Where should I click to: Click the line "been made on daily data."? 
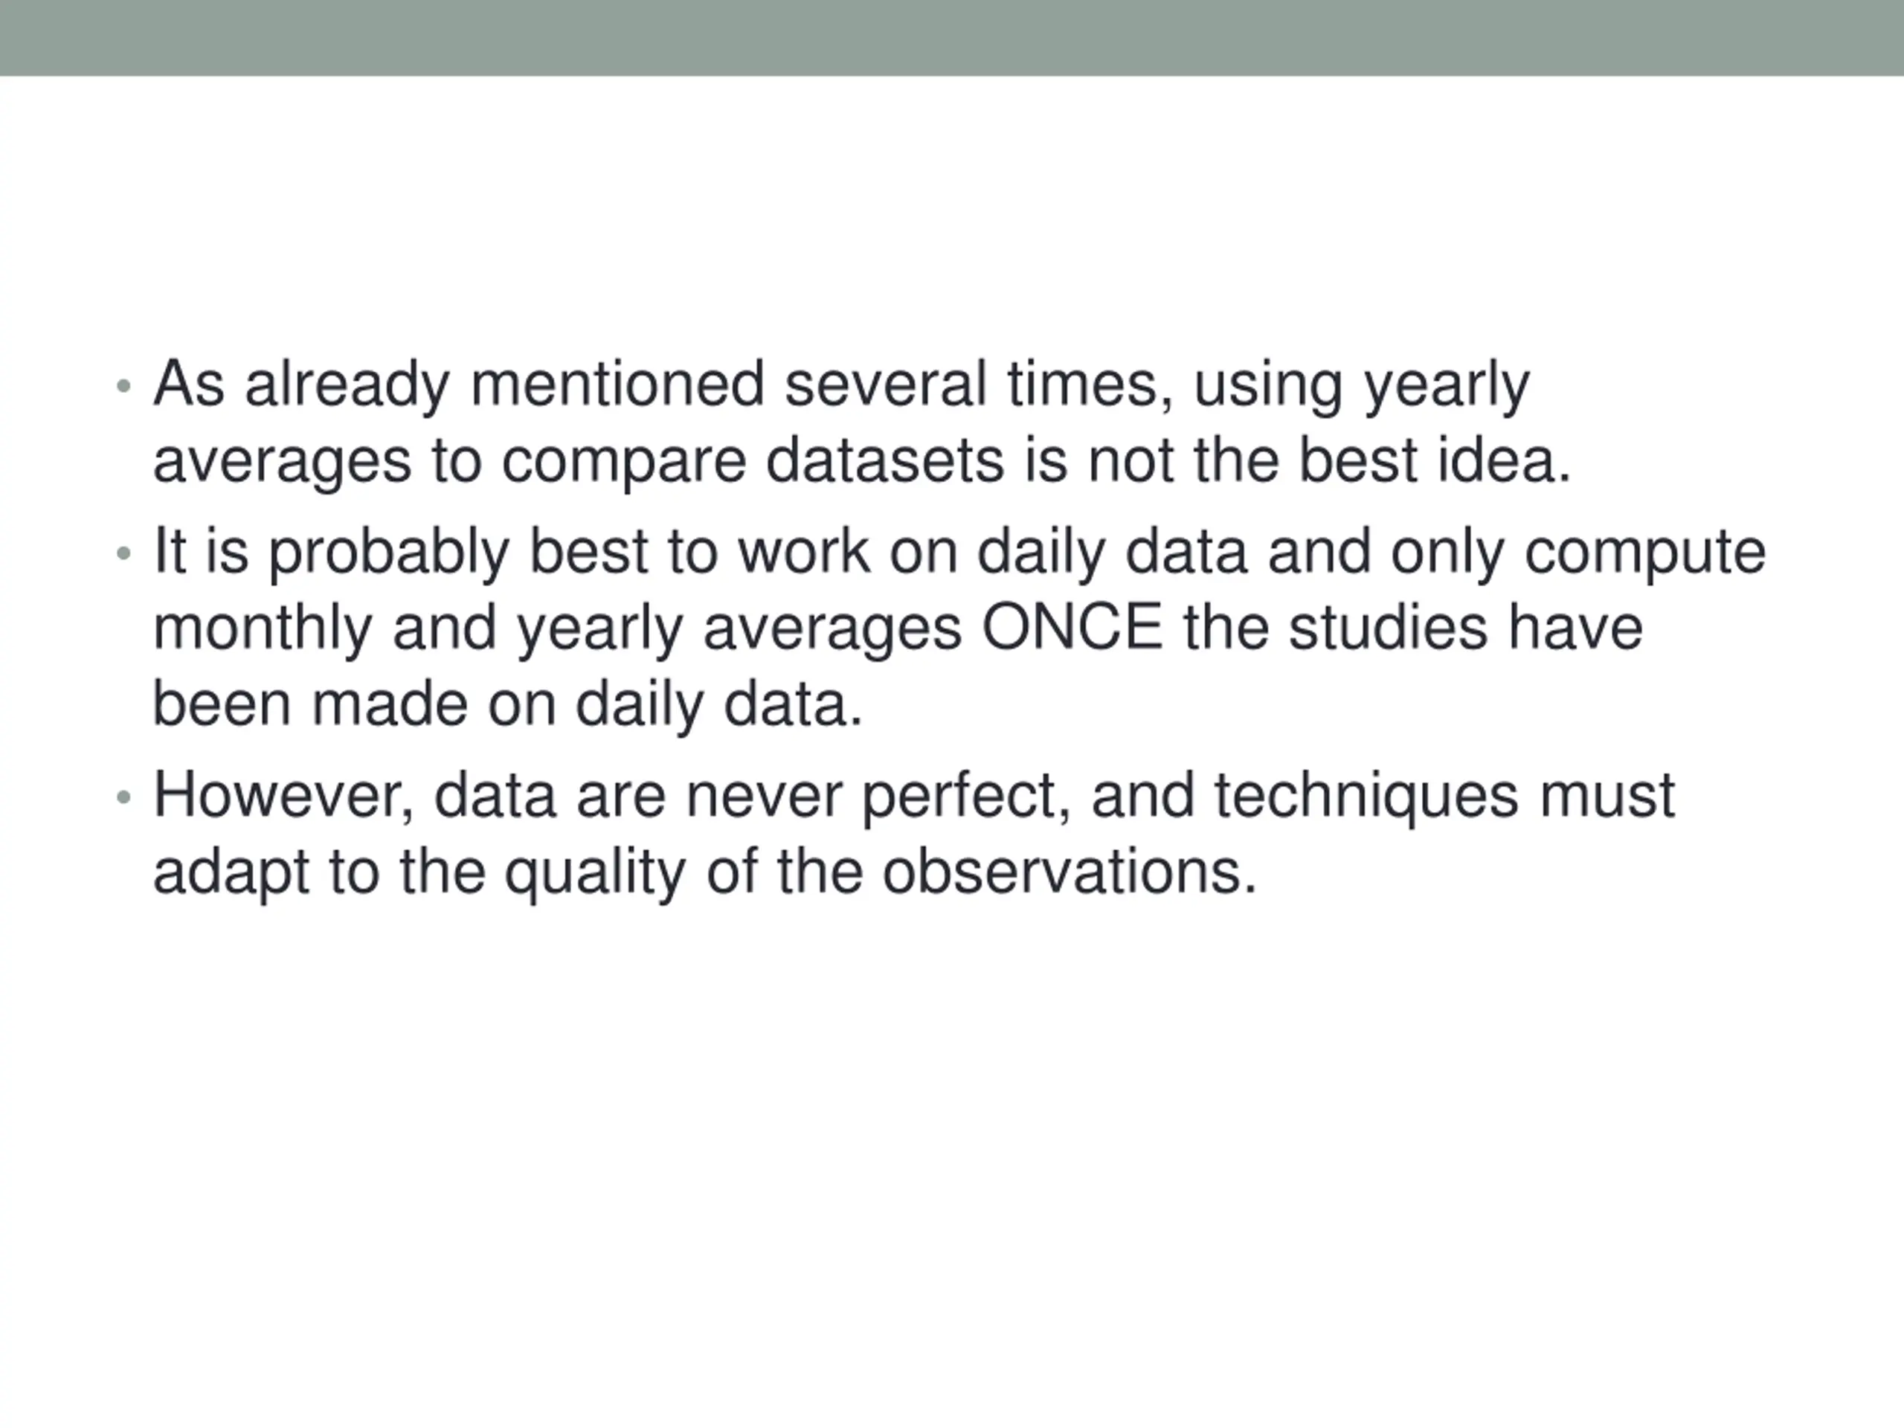click(x=507, y=705)
